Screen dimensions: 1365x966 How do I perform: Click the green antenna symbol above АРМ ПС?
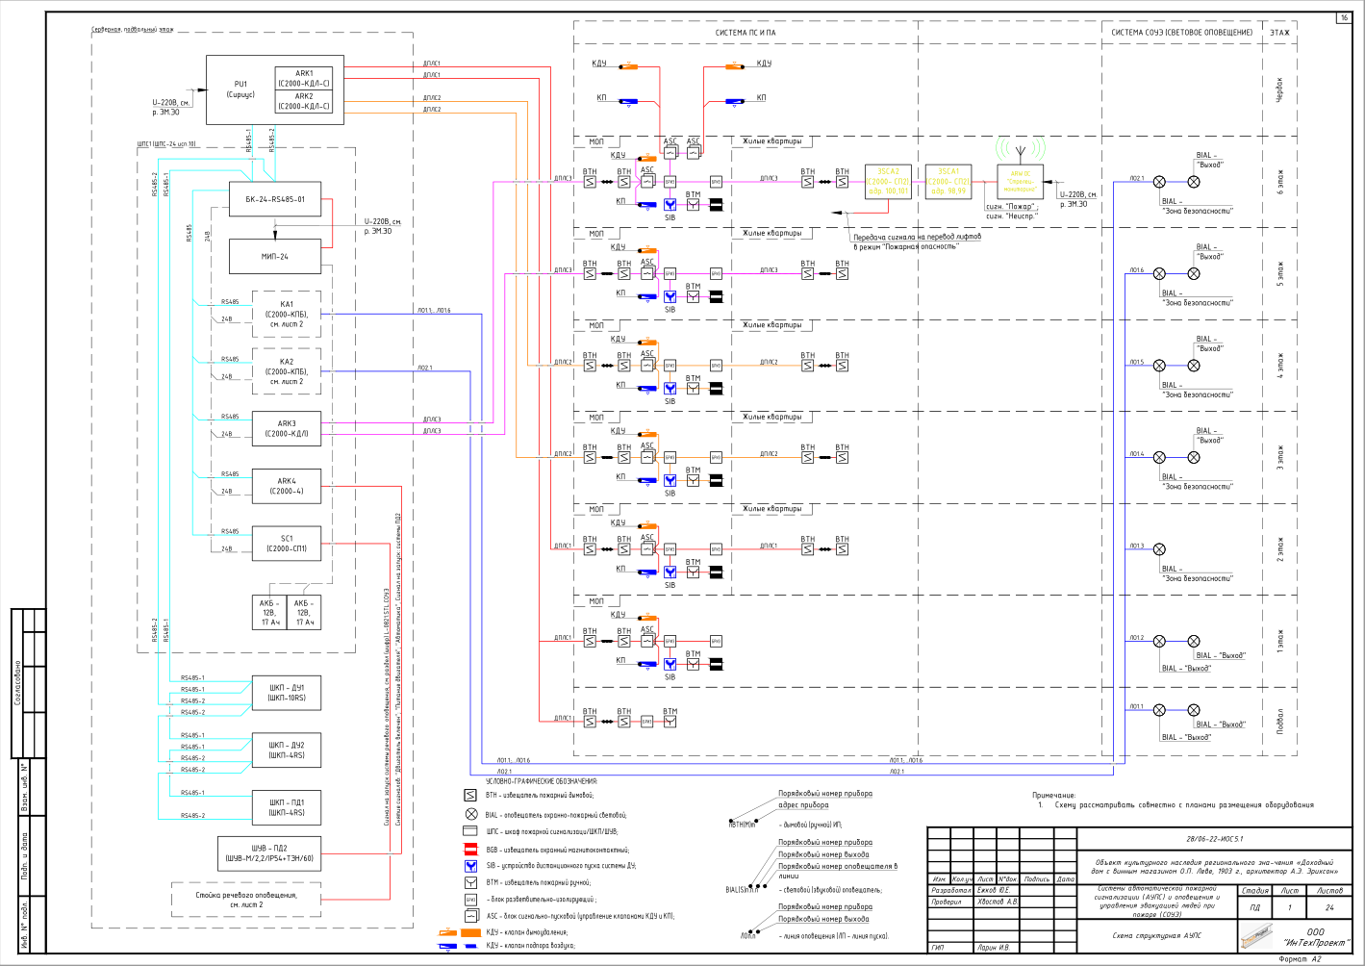1020,150
